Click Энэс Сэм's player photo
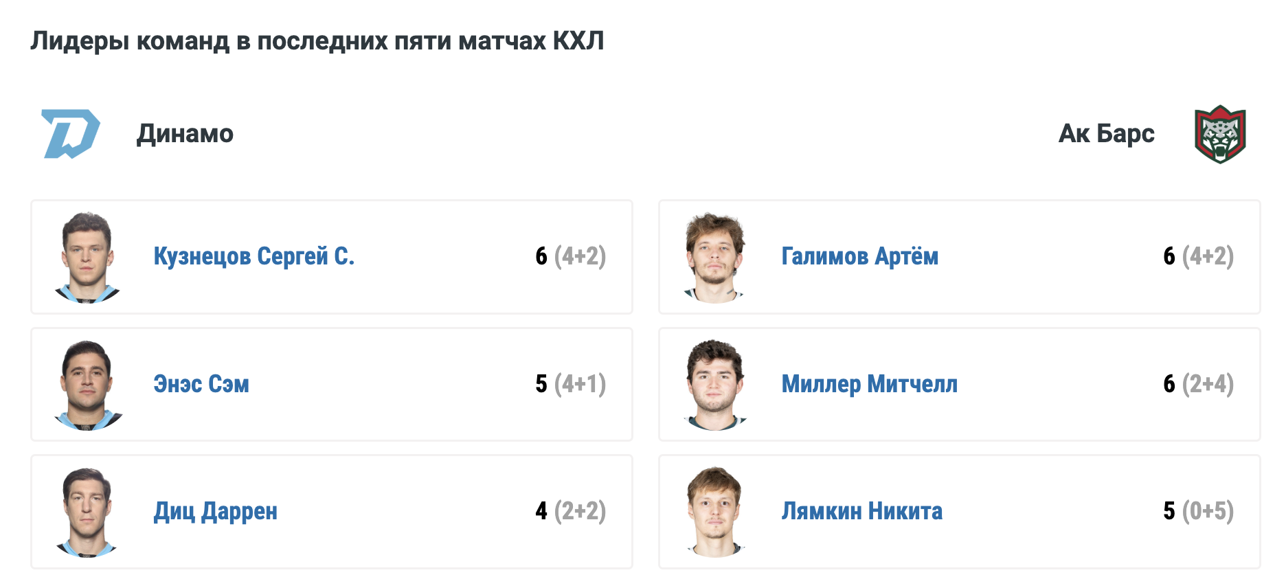 [x=87, y=385]
